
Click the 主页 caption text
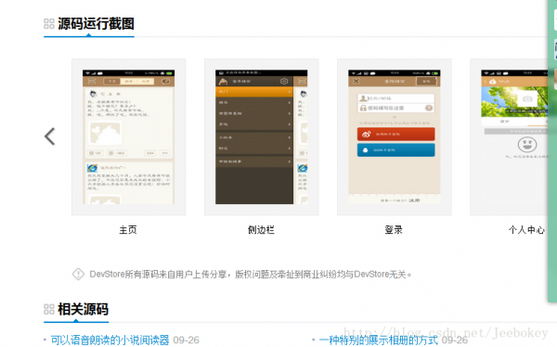pyautogui.click(x=128, y=230)
